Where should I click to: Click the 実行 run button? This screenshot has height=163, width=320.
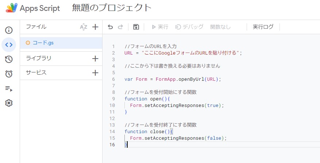[160, 27]
